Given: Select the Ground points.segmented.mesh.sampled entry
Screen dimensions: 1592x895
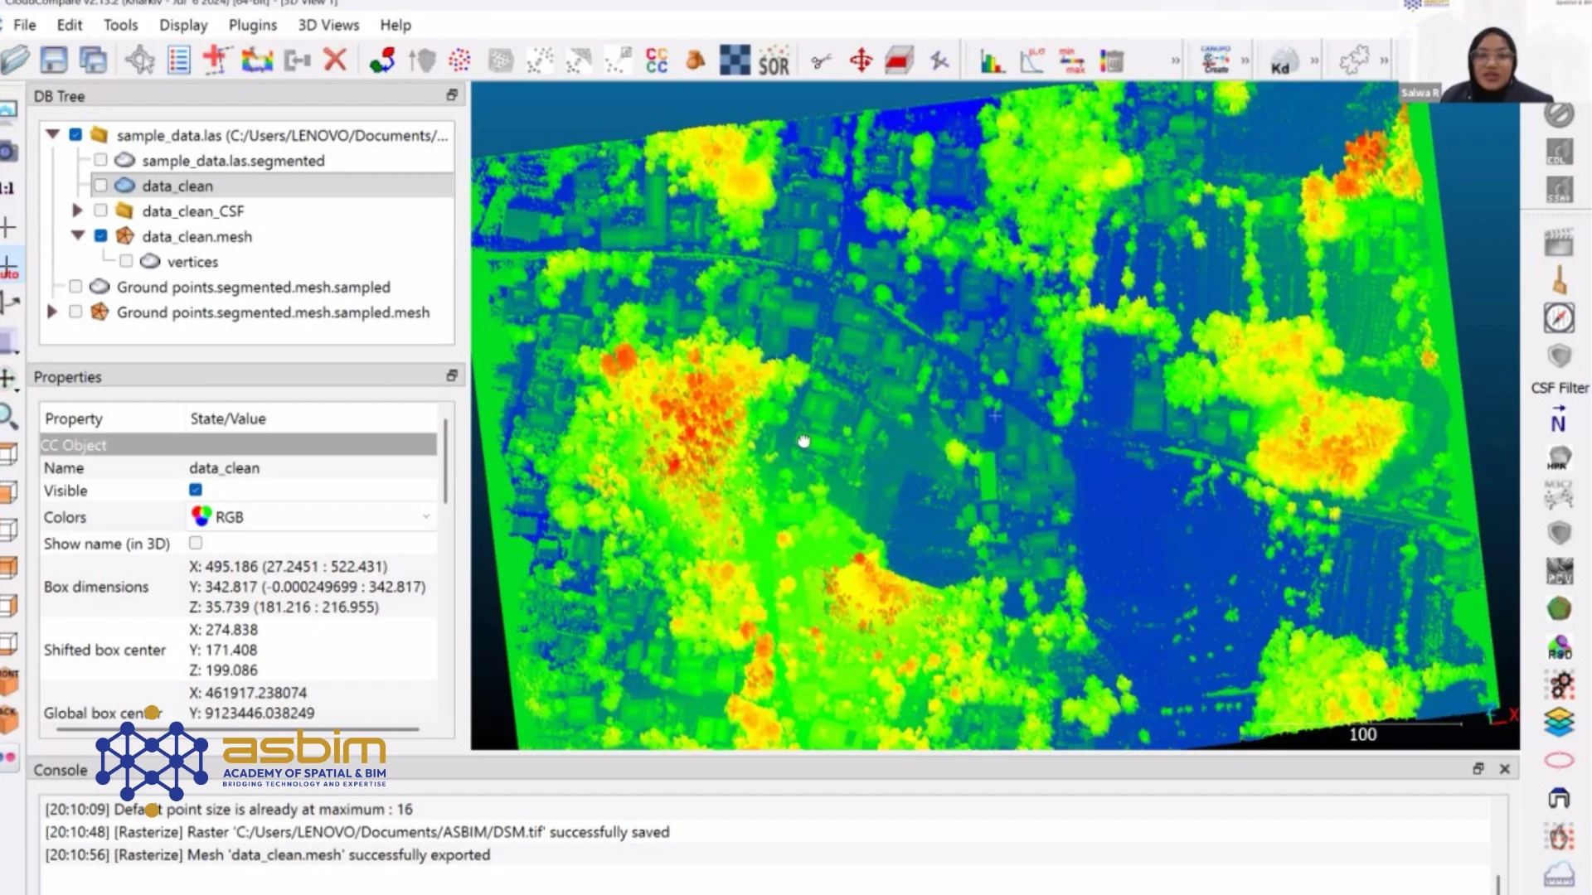Looking at the screenshot, I should (x=253, y=287).
